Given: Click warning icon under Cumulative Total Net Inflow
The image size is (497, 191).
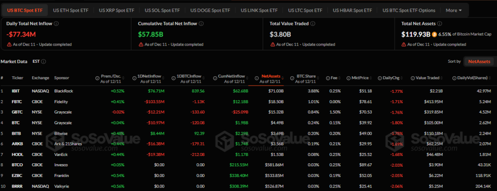Looking at the screenshot, I should tap(141, 44).
